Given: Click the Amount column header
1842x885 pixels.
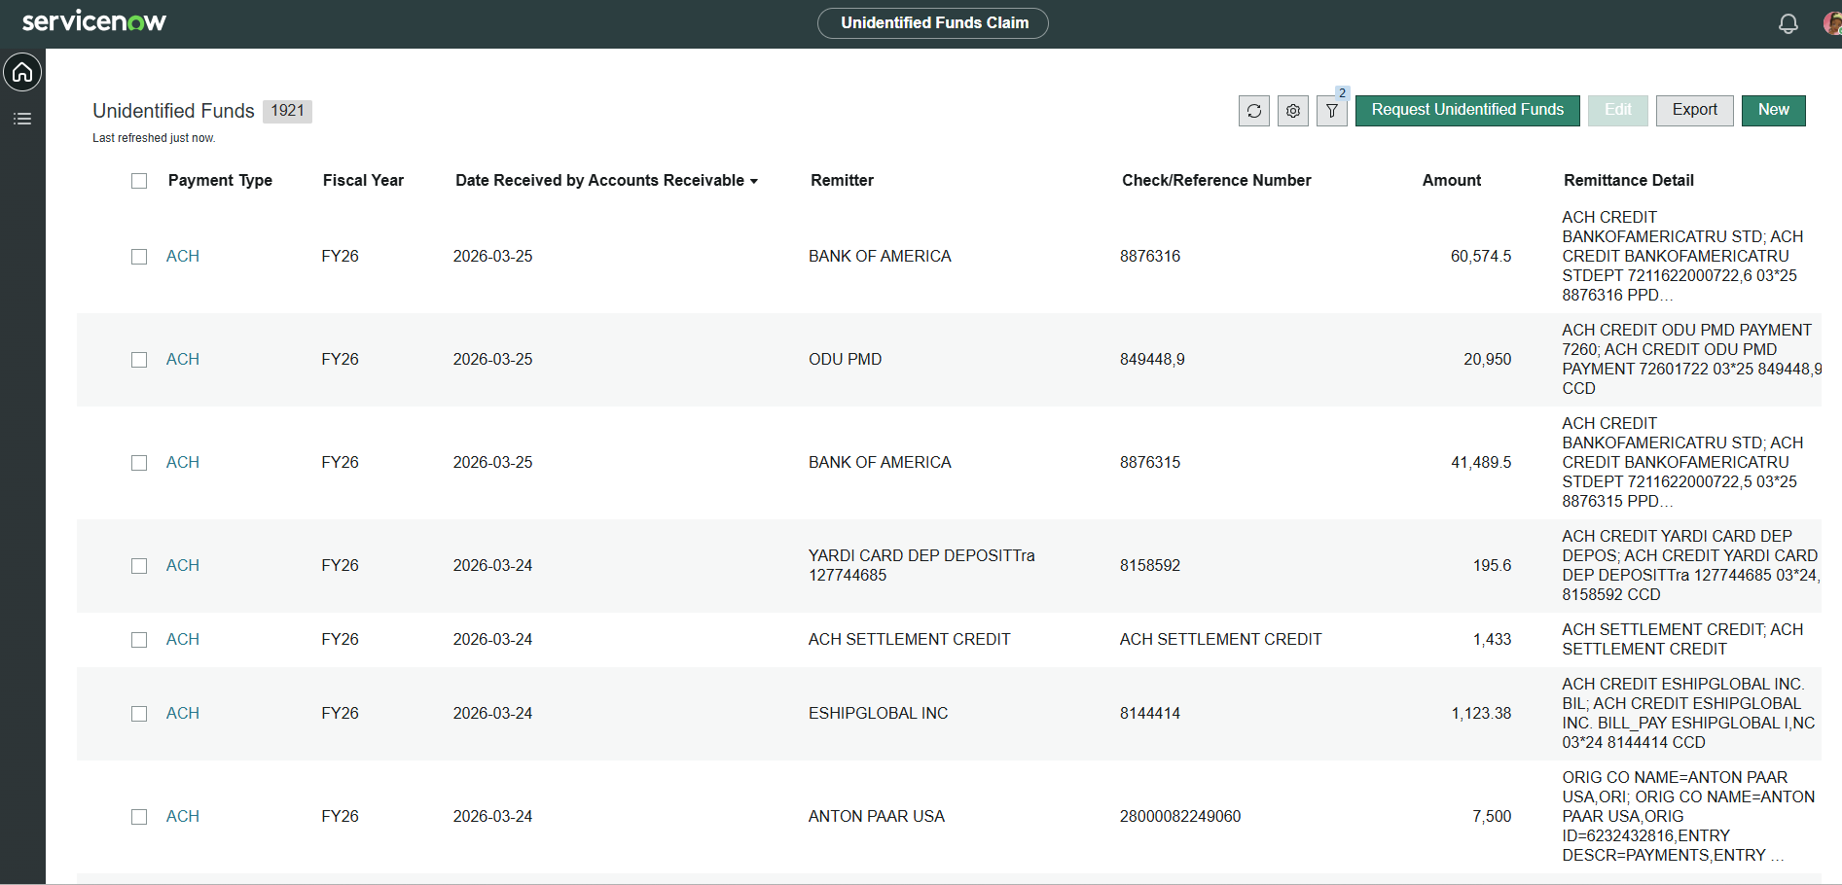Looking at the screenshot, I should point(1451,181).
